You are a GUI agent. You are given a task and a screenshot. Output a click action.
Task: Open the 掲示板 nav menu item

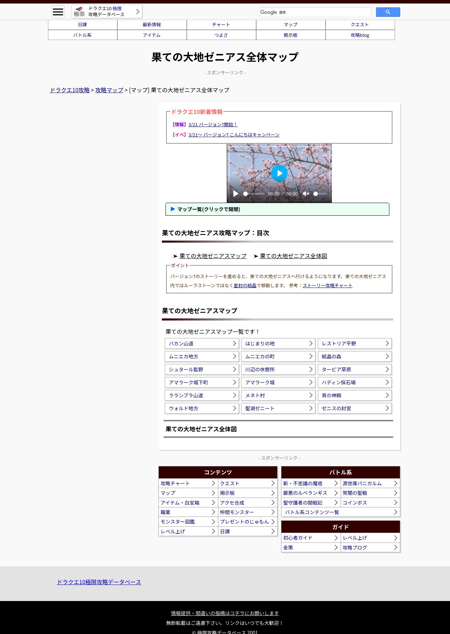coord(291,35)
